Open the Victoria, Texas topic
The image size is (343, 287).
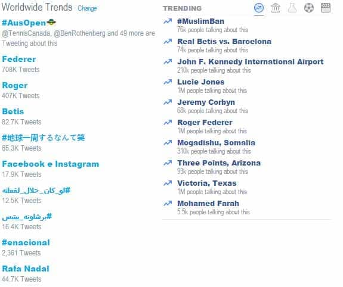coord(207,183)
